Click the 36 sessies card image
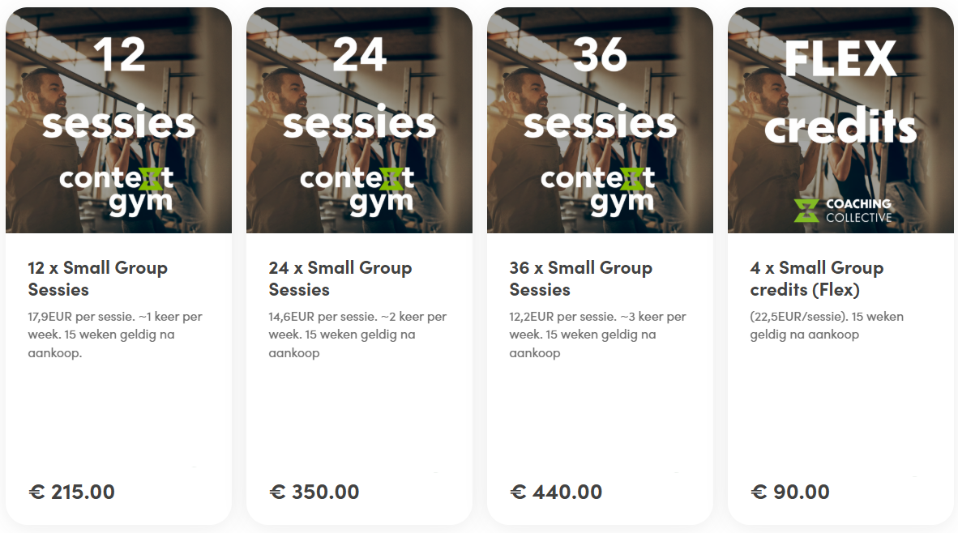Image resolution: width=958 pixels, height=533 pixels. (600, 120)
